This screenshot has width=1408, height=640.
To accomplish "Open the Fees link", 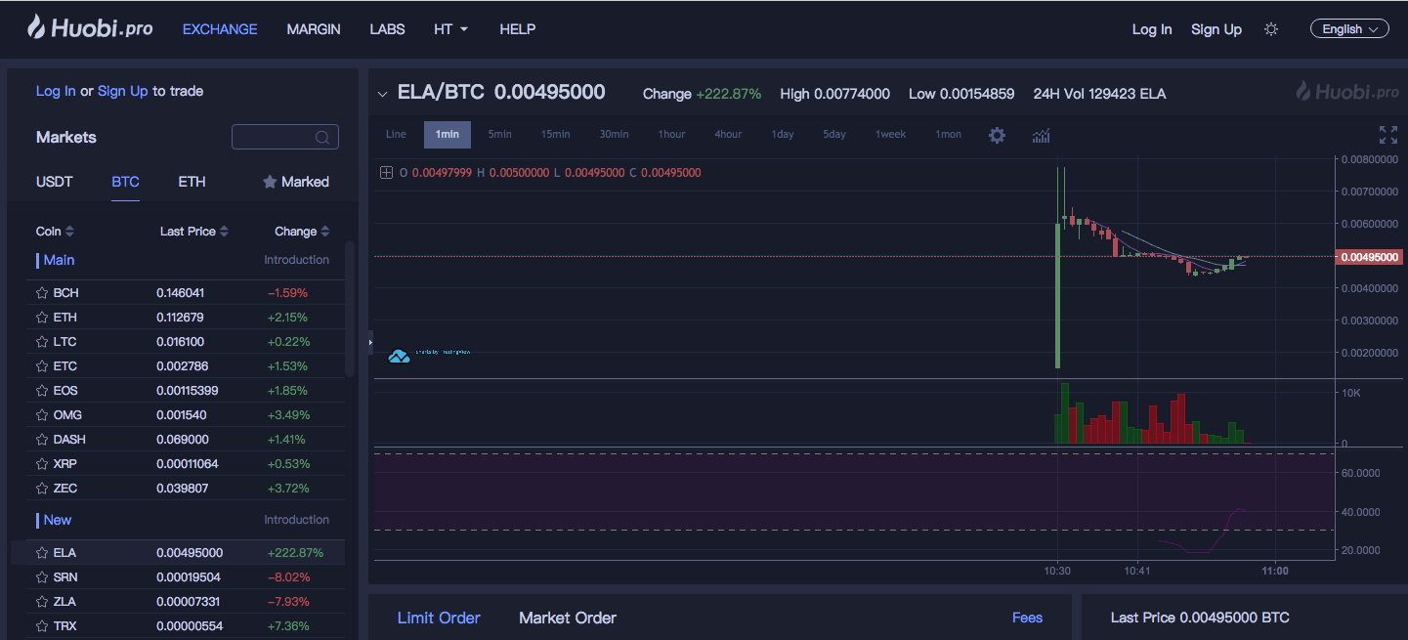I will click(1027, 618).
